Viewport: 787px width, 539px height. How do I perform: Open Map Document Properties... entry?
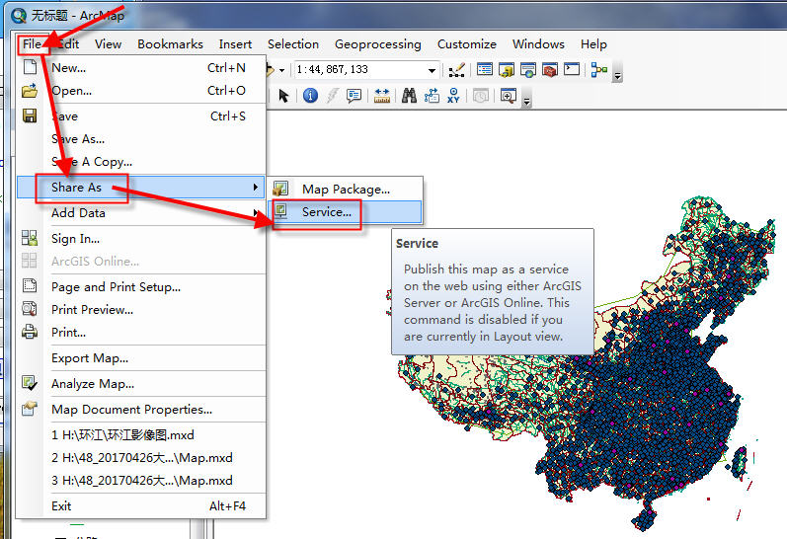[x=141, y=409]
